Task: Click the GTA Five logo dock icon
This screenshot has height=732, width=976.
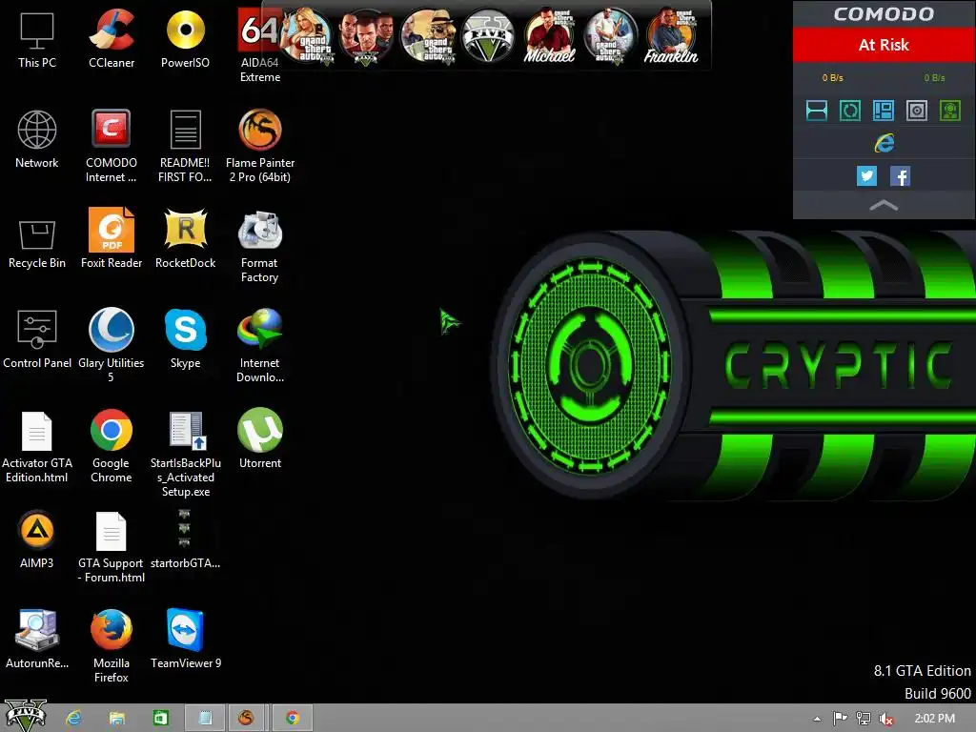Action: [x=488, y=35]
